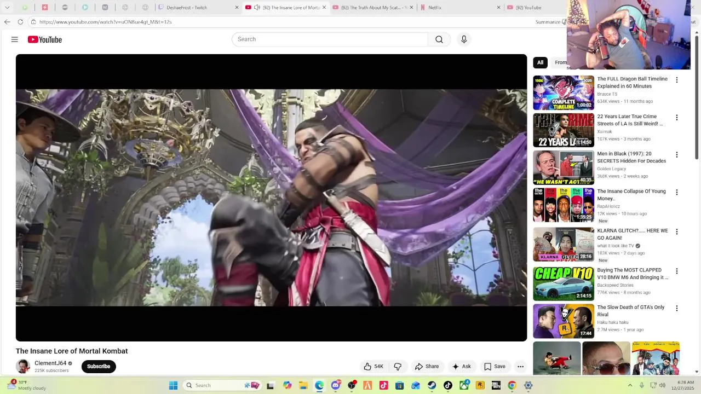The image size is (701, 394).
Task: Open options for Insane Collapse of Young Money
Action: click(677, 193)
